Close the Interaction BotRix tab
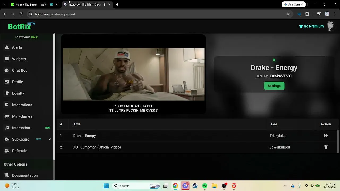This screenshot has height=191, width=340. coord(109,5)
